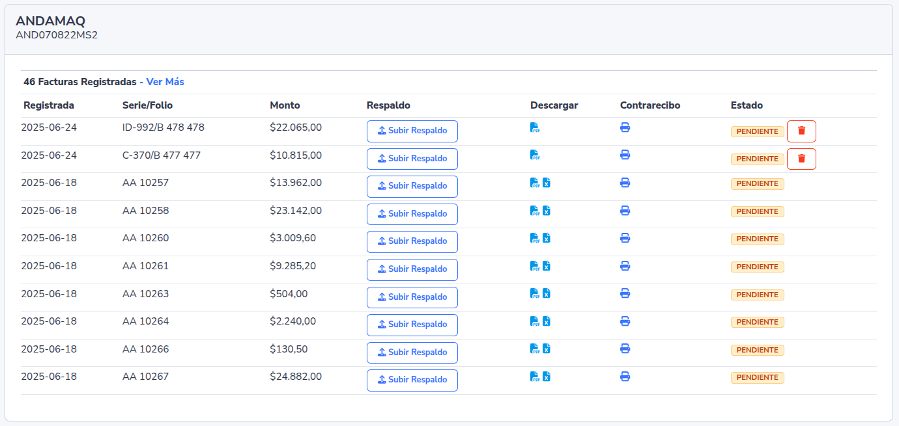899x426 pixels.
Task: Click the Monto column header
Action: (285, 105)
